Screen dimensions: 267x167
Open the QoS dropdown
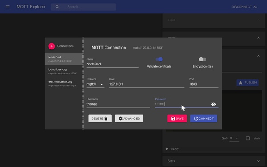coord(234,138)
